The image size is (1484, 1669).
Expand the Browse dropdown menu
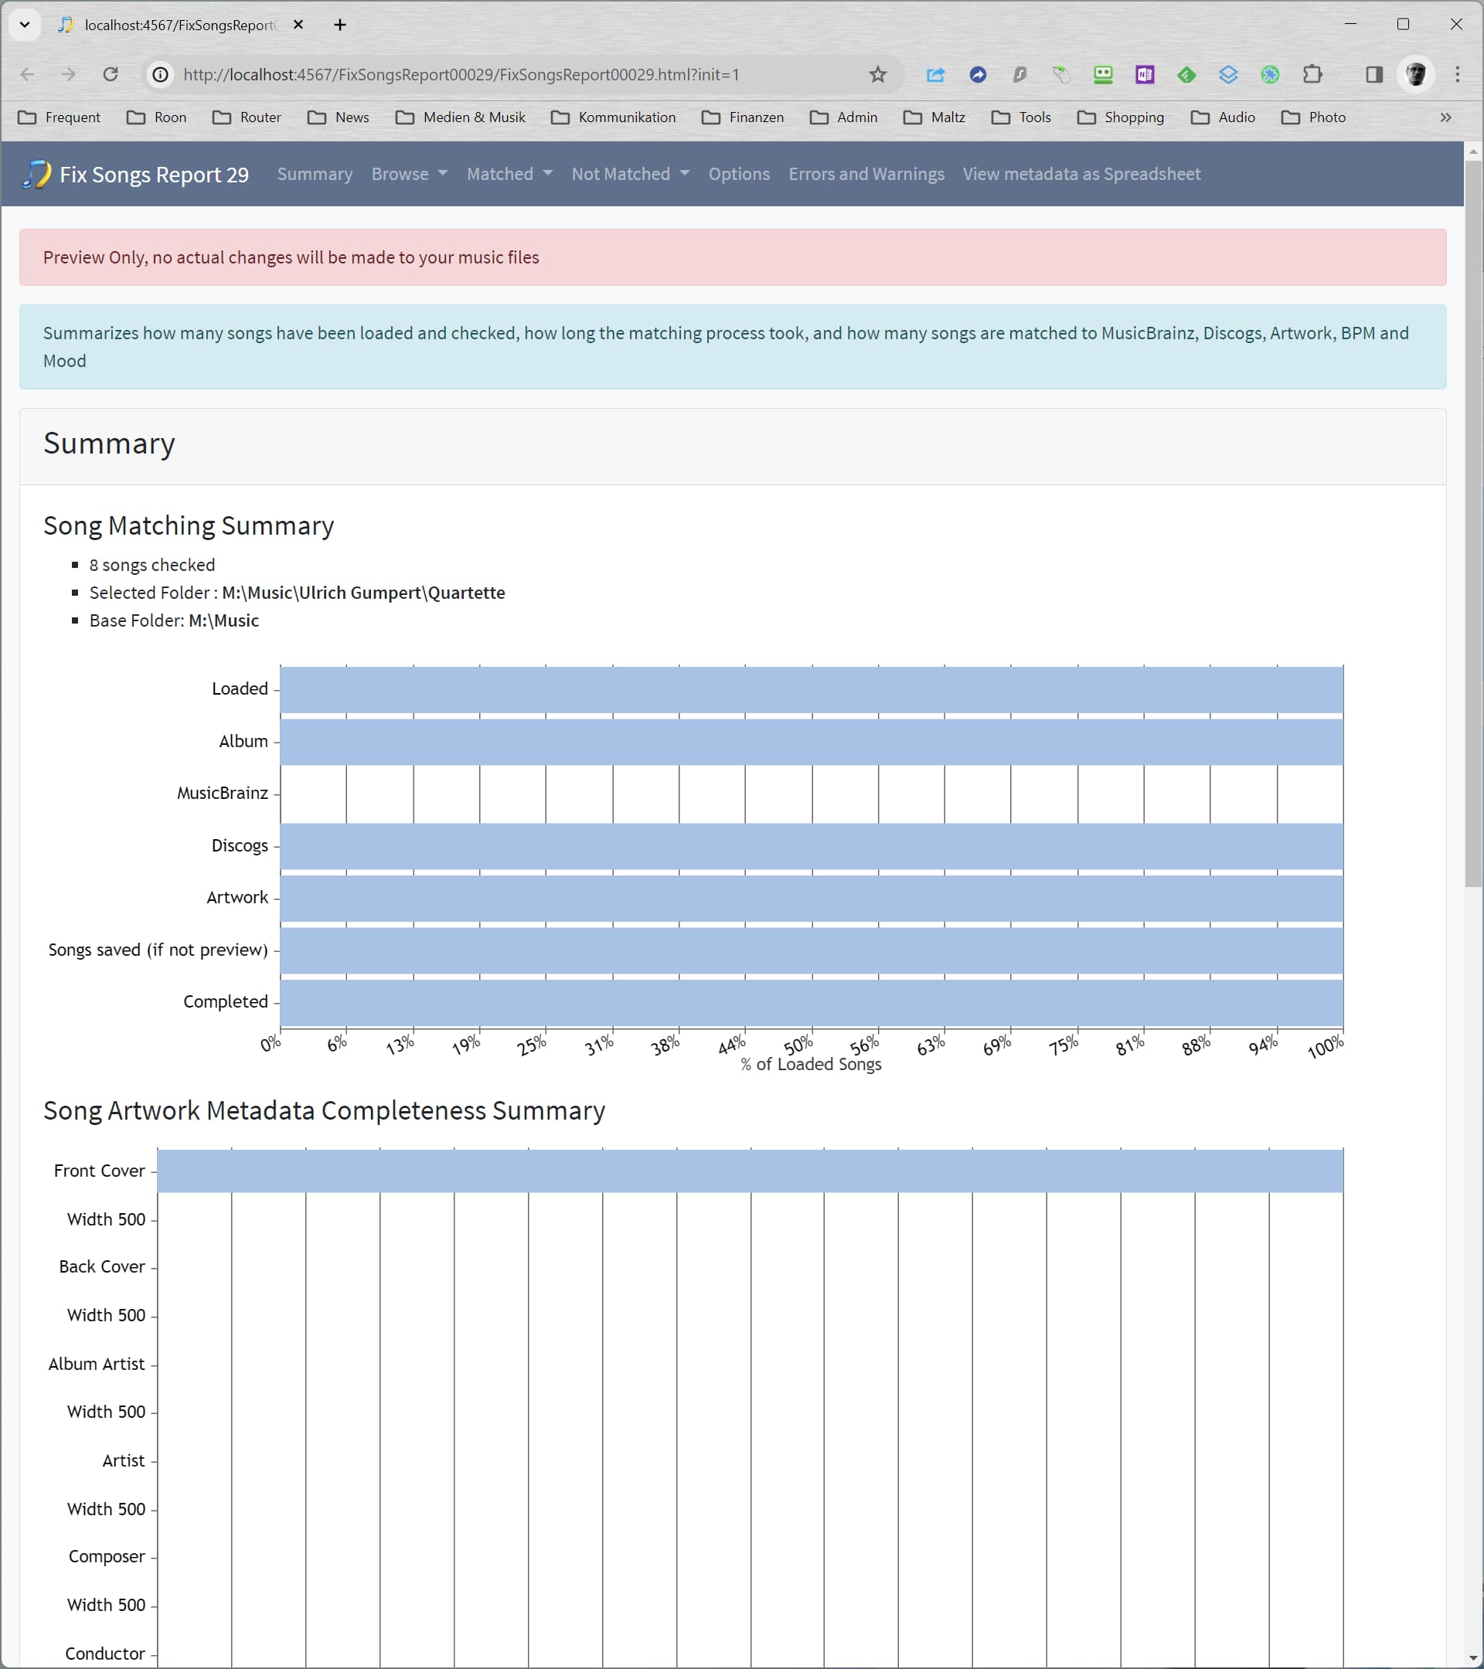[408, 174]
